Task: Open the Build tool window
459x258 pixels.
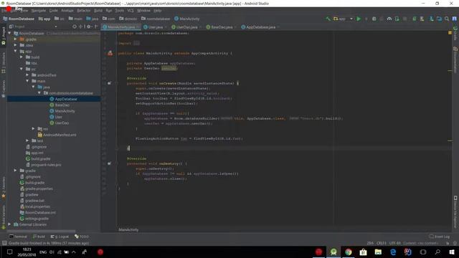Action: [39, 236]
